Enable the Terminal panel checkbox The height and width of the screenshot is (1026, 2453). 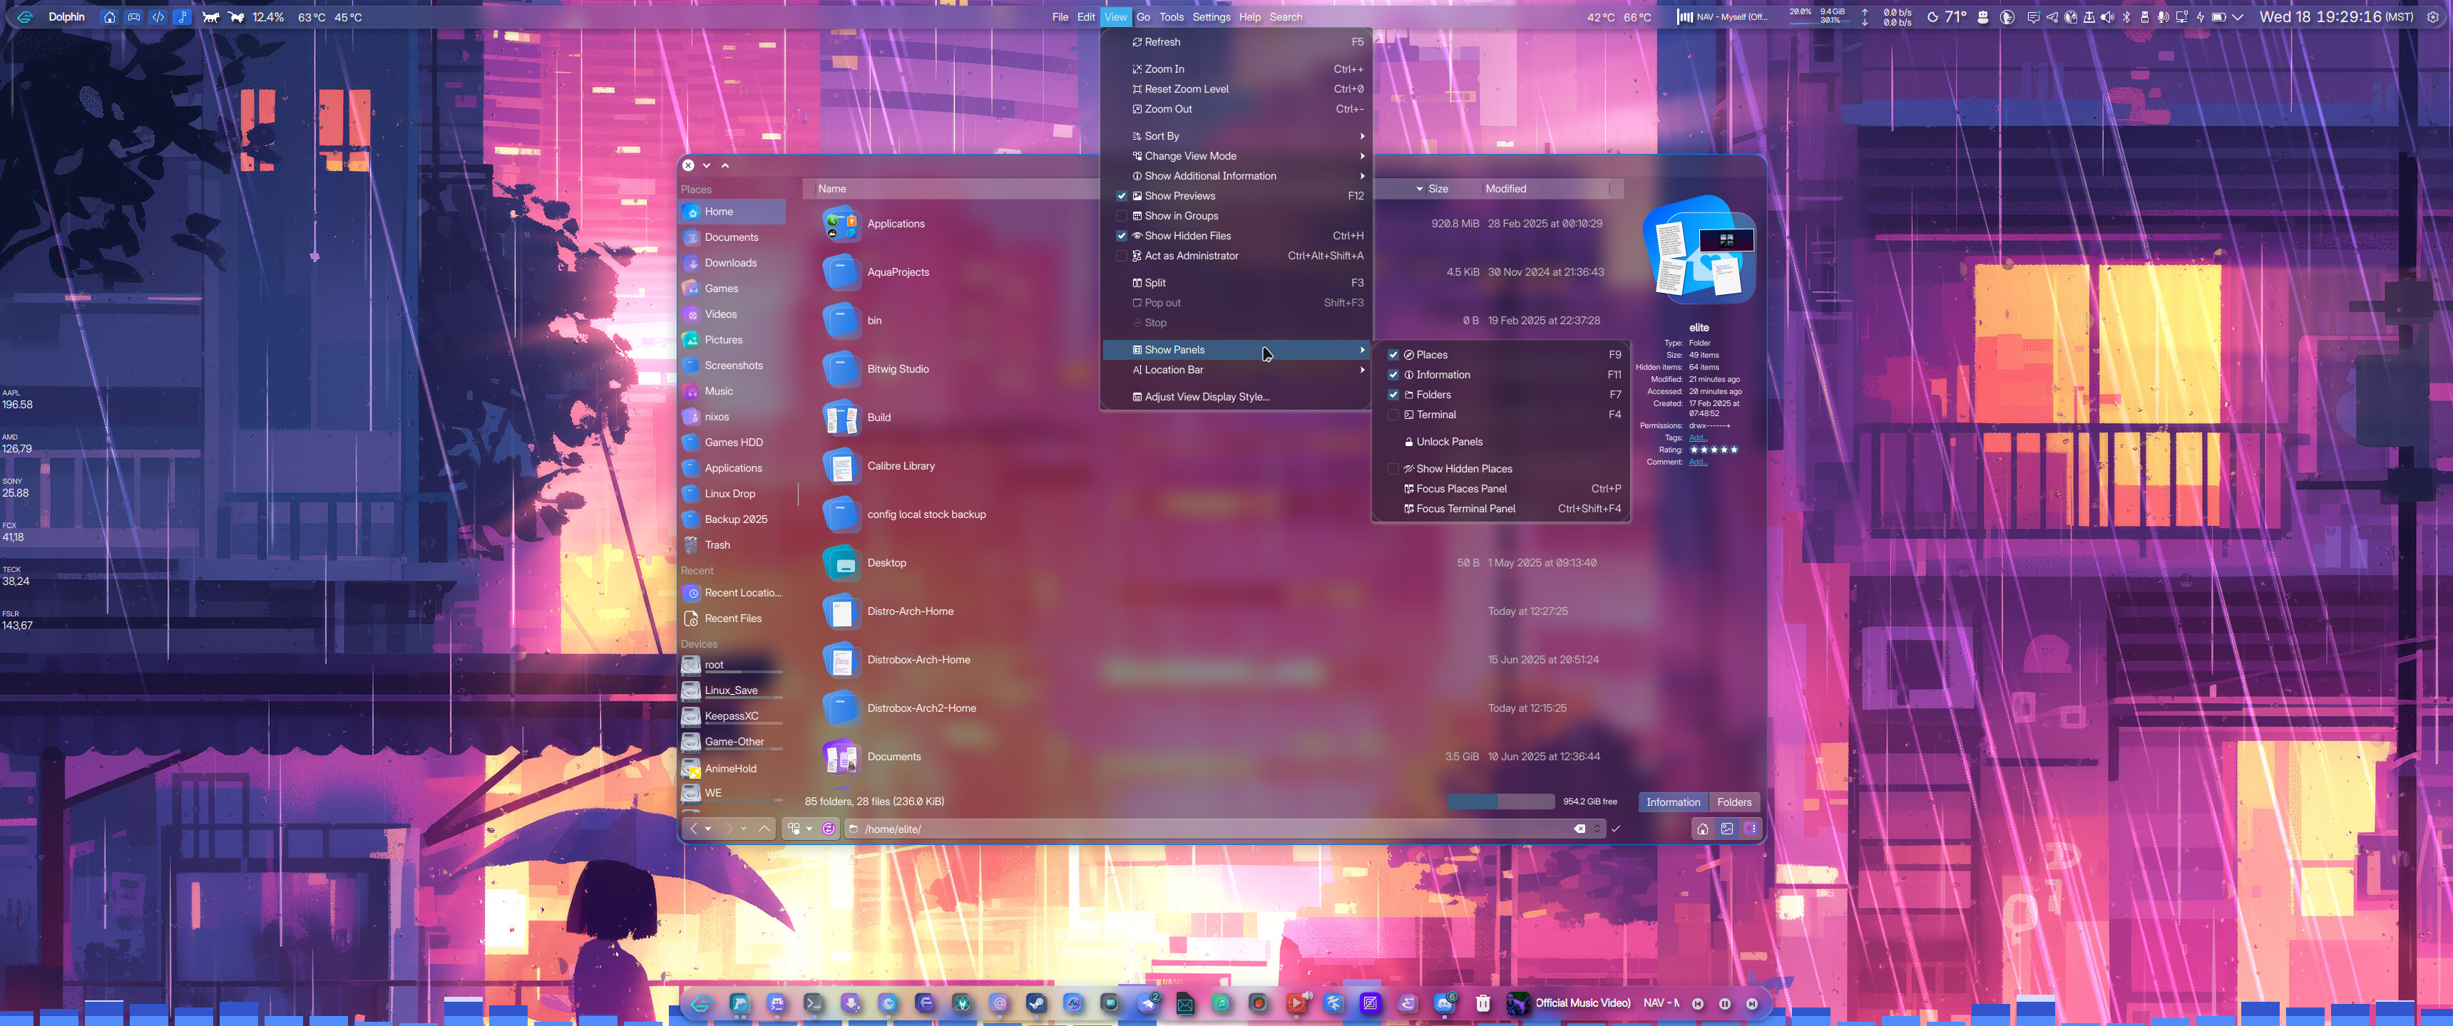click(1393, 415)
